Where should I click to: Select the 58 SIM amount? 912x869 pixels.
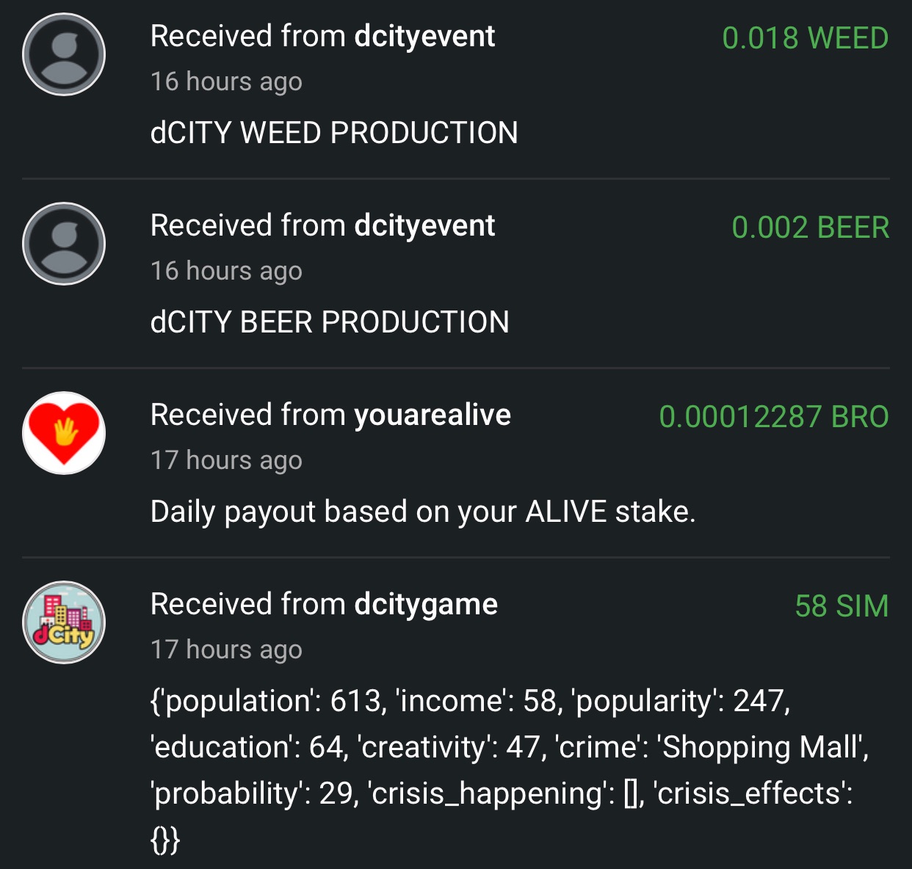tap(842, 606)
